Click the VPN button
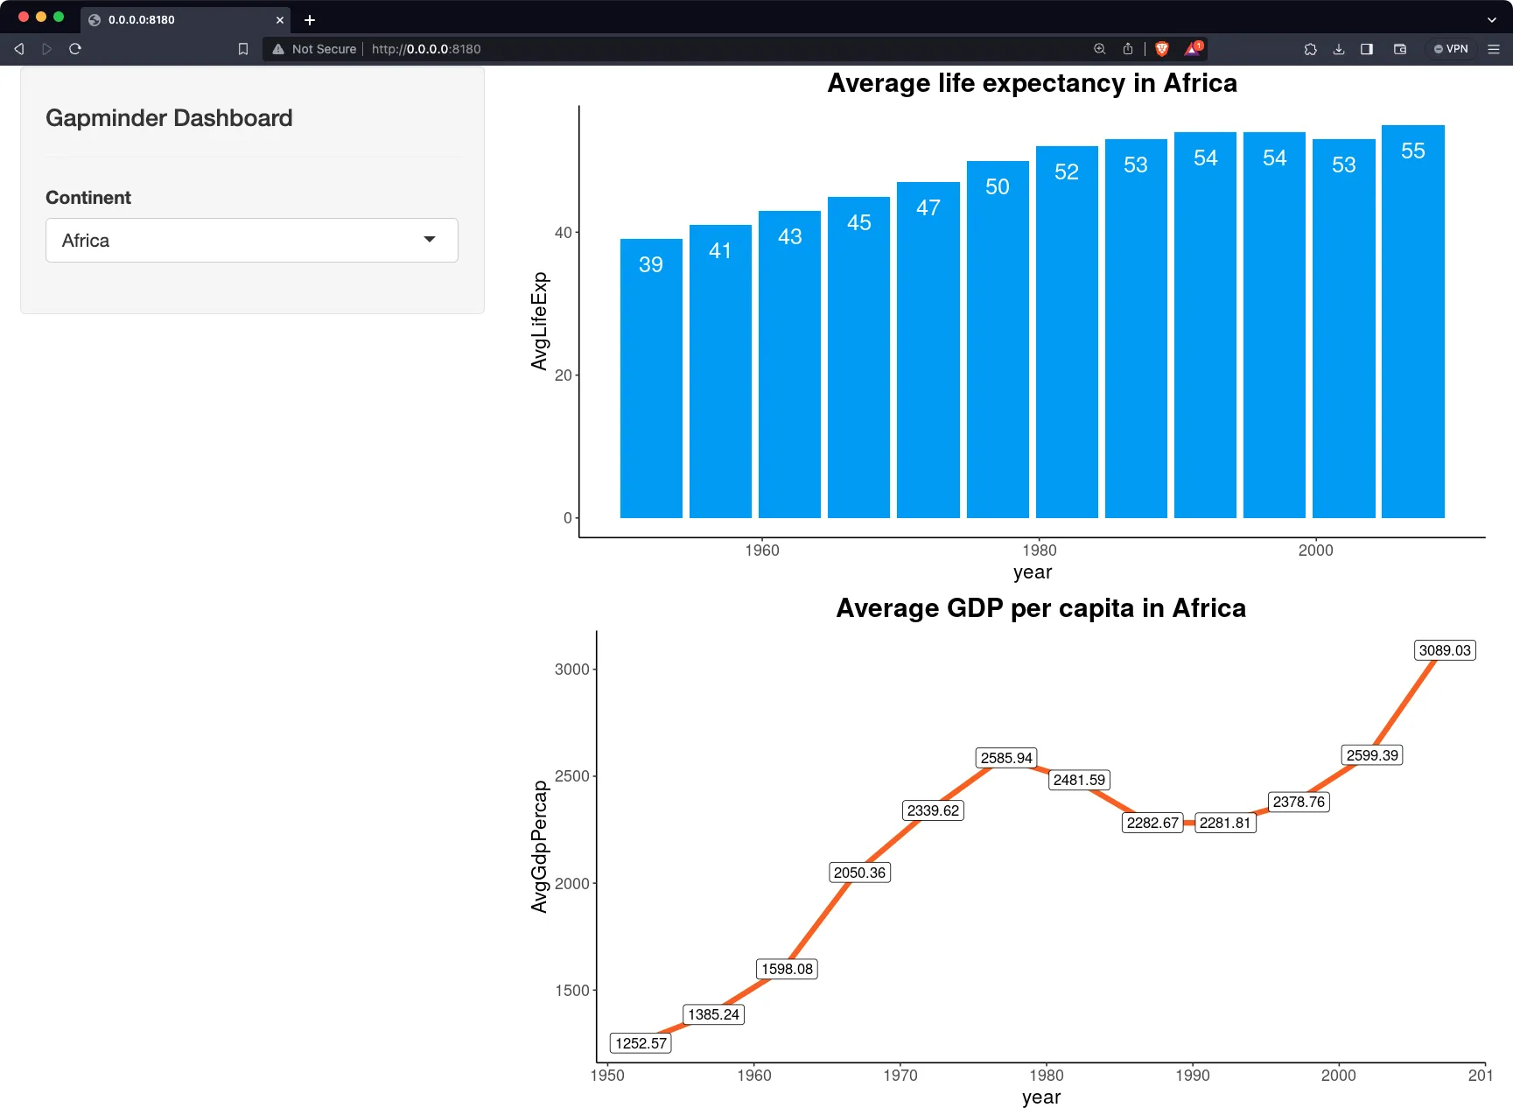 [1451, 49]
